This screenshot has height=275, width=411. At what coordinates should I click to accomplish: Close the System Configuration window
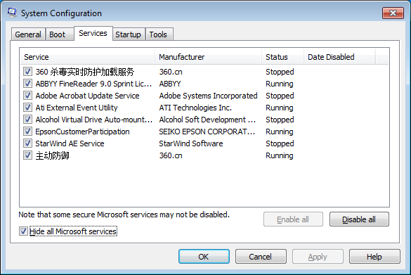[393, 13]
